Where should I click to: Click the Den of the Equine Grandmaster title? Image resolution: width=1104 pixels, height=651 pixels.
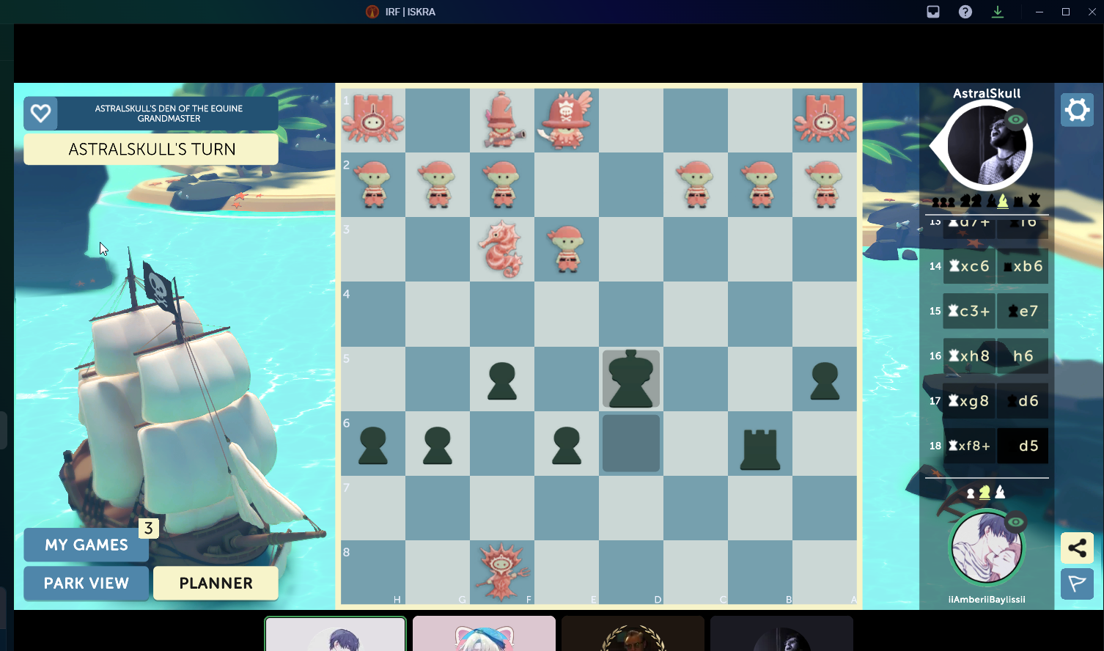pyautogui.click(x=169, y=113)
